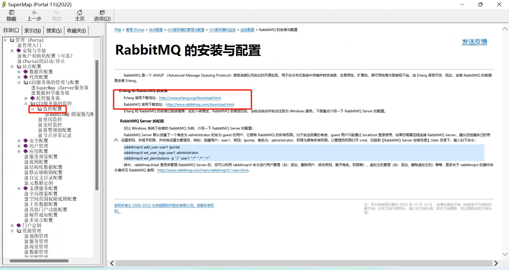
Task: Click content pane scroll-left arrow
Action: pos(112,263)
